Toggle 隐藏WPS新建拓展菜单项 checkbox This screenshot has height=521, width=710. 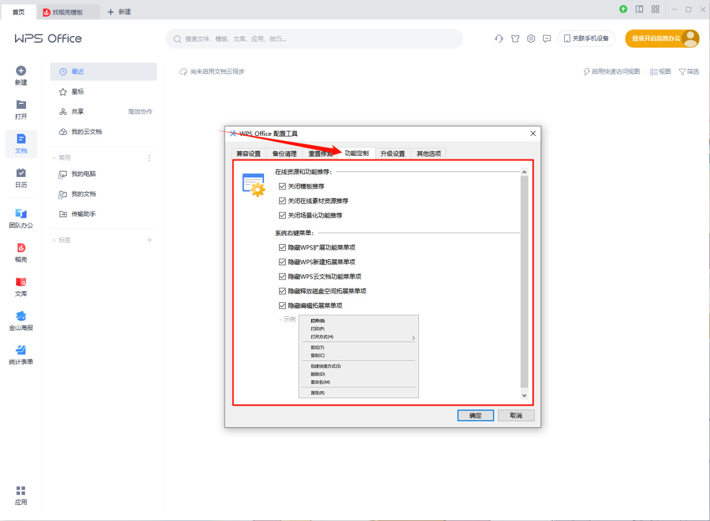coord(282,262)
